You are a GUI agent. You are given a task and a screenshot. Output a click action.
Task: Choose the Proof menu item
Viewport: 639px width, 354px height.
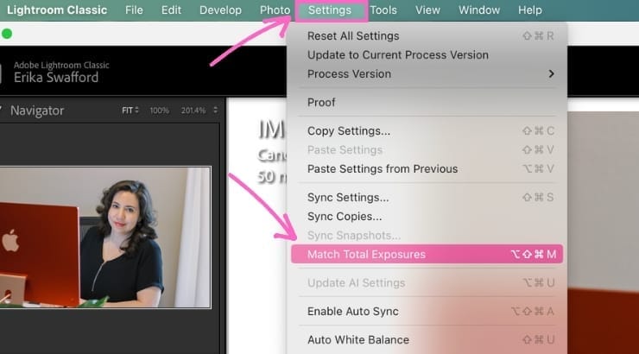(x=427, y=102)
